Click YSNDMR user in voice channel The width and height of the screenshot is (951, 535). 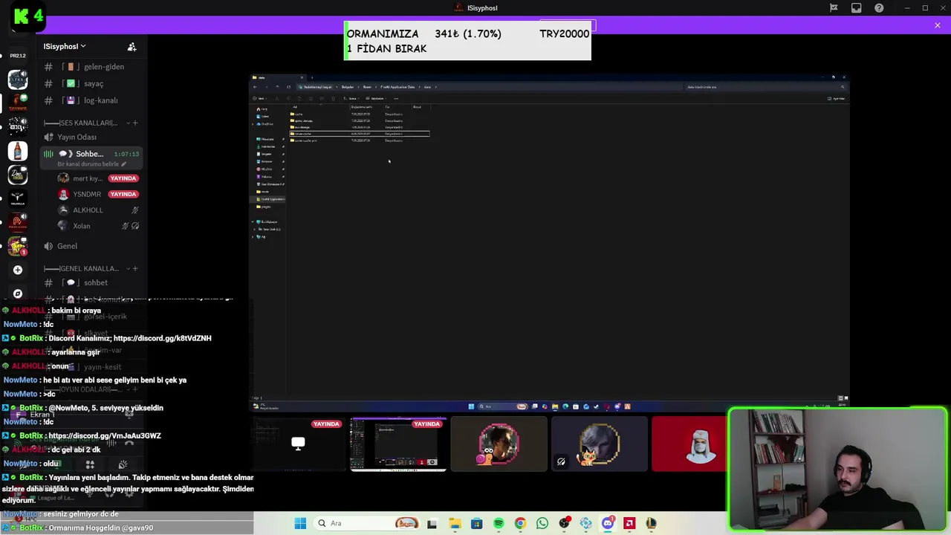coord(79,194)
